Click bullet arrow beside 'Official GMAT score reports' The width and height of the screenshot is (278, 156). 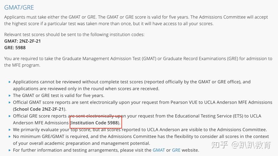point(10,103)
